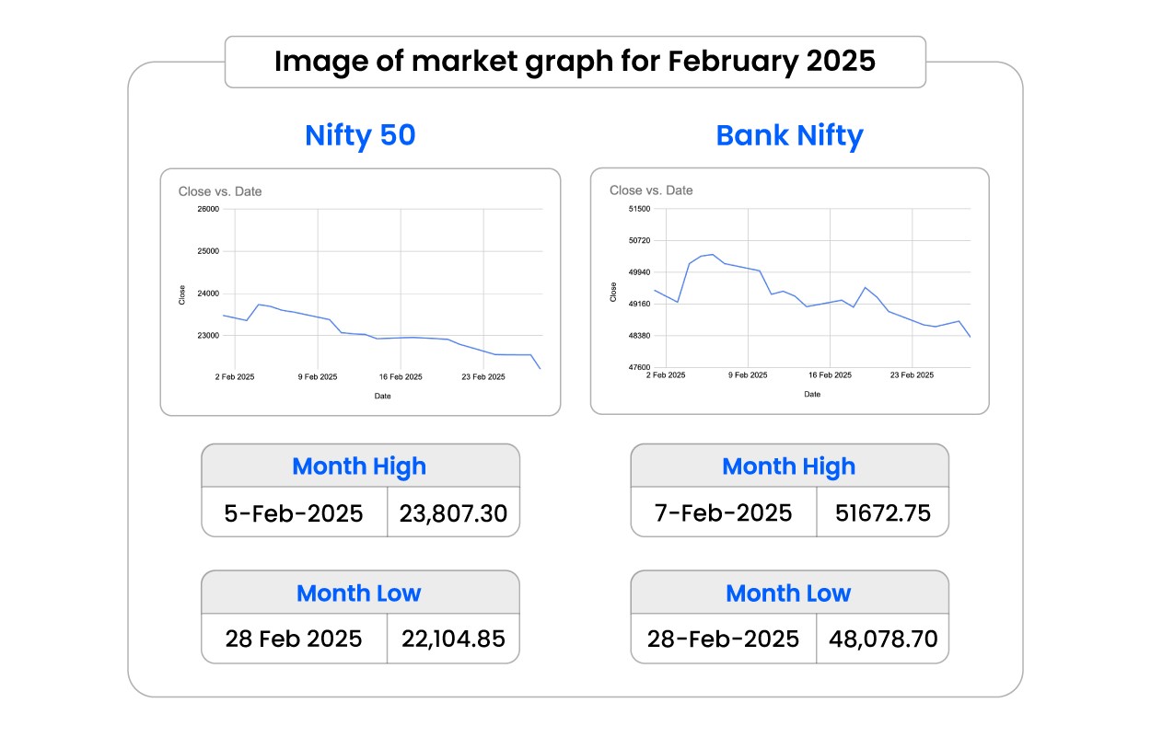Click Nifty 50 Month High header
The height and width of the screenshot is (737, 1151).
[359, 466]
